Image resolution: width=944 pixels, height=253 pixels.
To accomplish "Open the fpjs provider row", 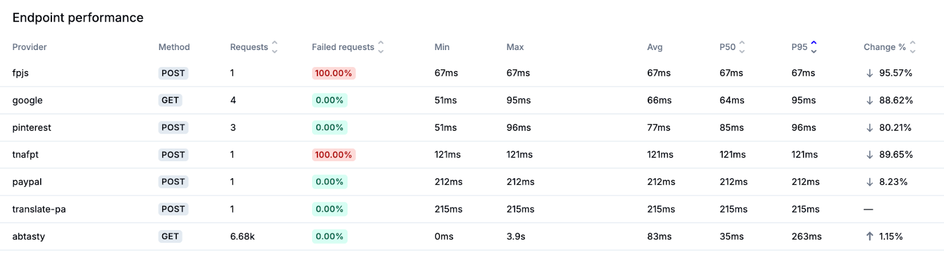I will click(x=21, y=73).
